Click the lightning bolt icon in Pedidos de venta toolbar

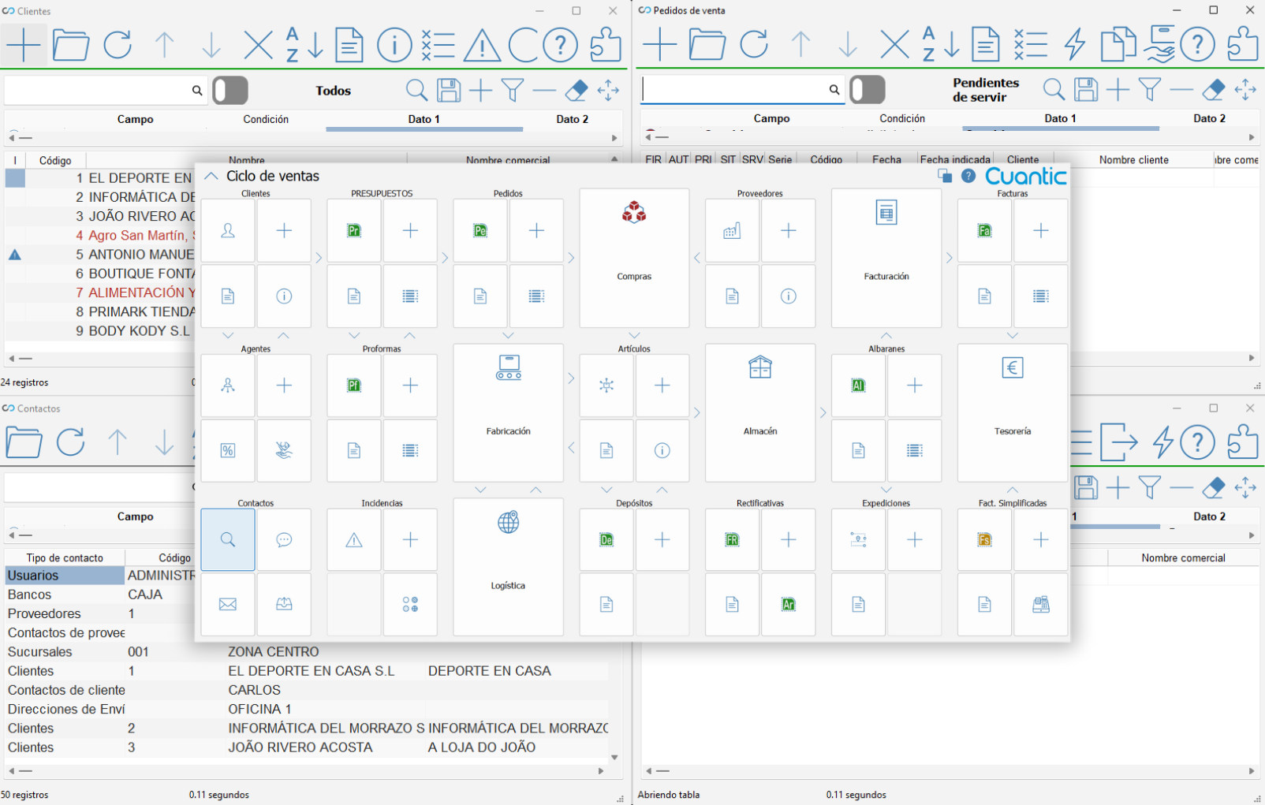[x=1075, y=44]
